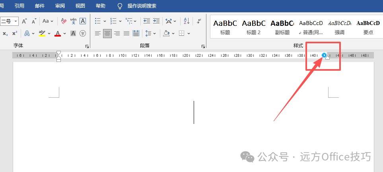Click the Increase Indent icon

[156, 21]
